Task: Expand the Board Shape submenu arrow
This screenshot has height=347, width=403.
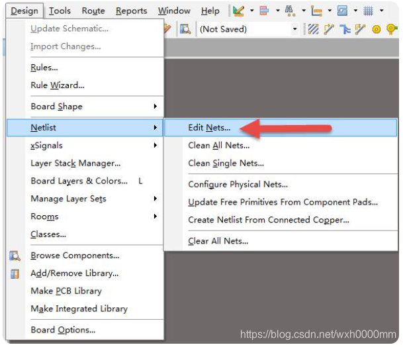Action: (156, 107)
